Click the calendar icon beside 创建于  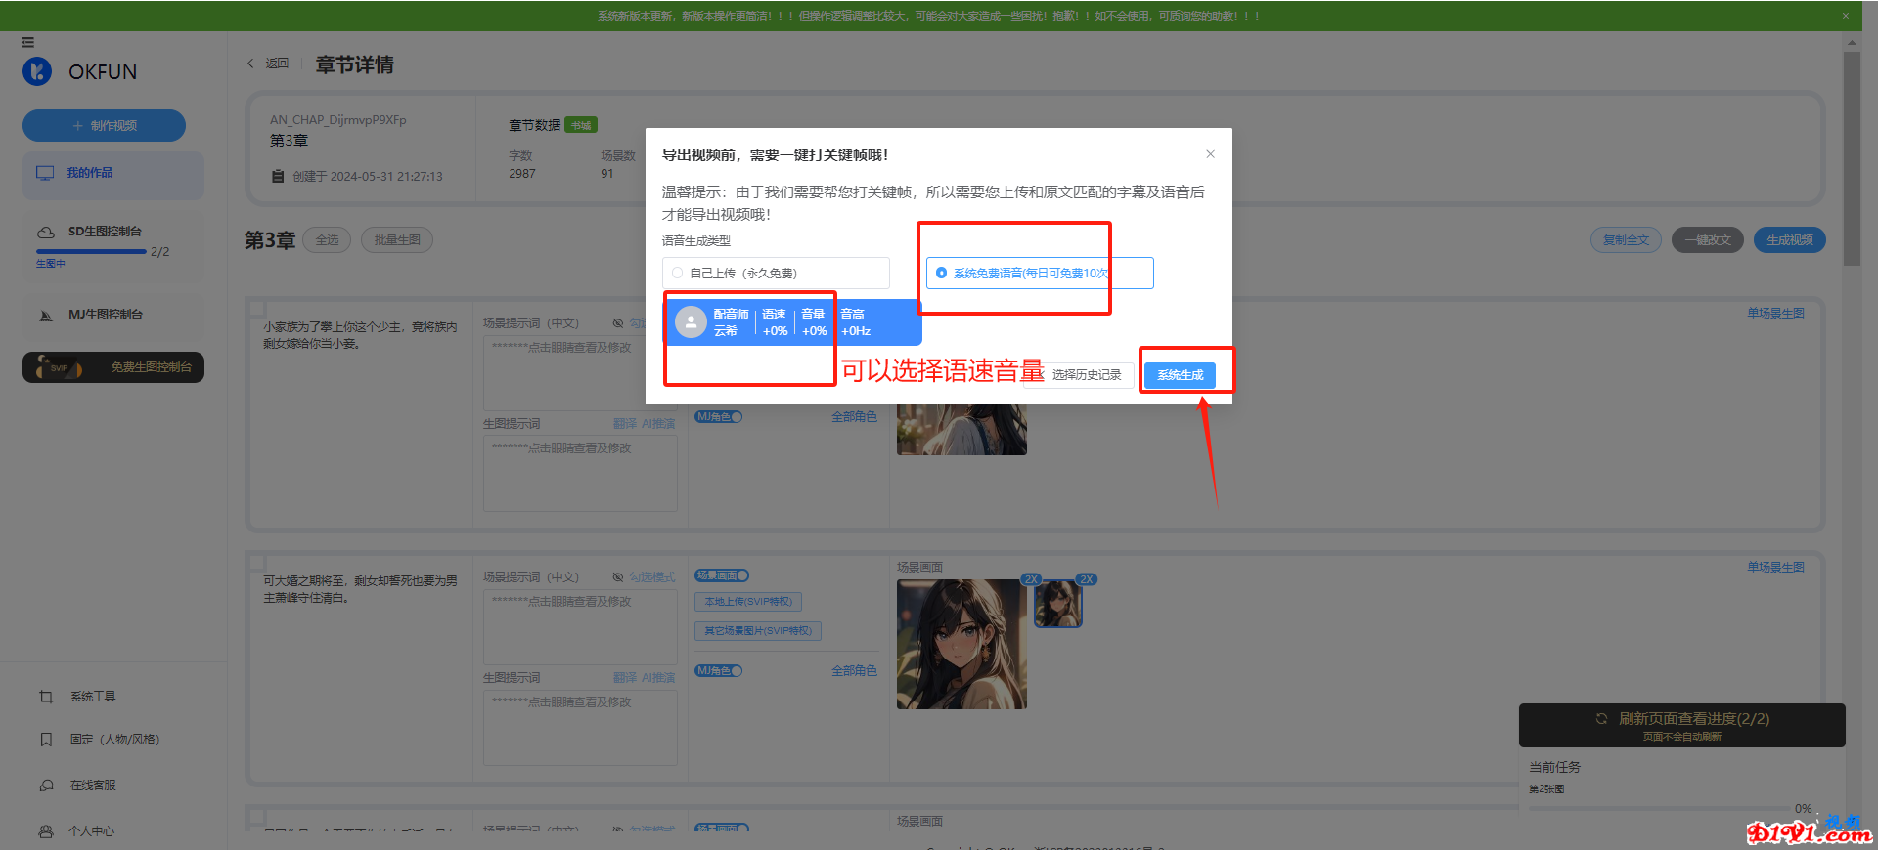[278, 177]
